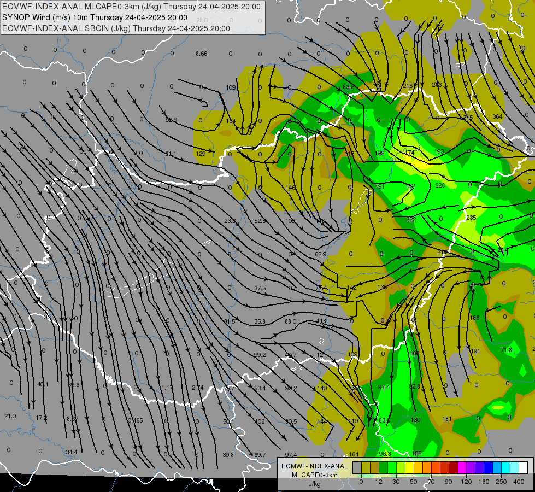The image size is (535, 492).
Task: Select the cyan legend swatch
Action: 505,468
